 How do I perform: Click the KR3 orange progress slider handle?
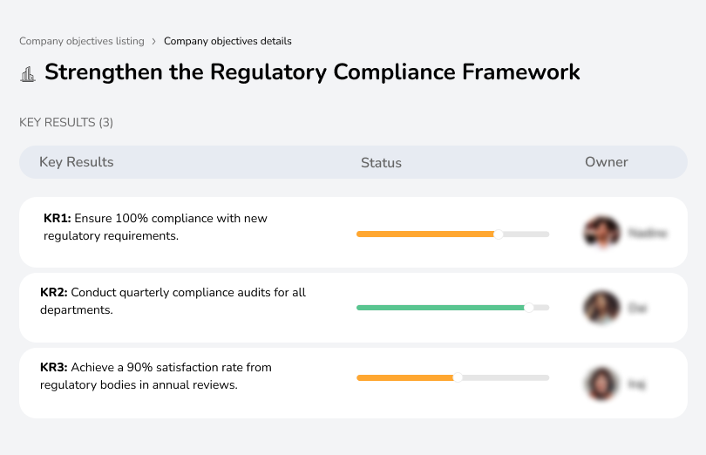coord(458,377)
